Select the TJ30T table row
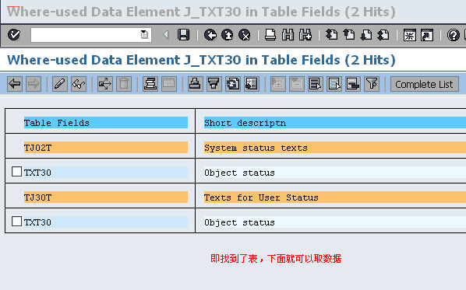The height and width of the screenshot is (290, 466). click(x=106, y=197)
